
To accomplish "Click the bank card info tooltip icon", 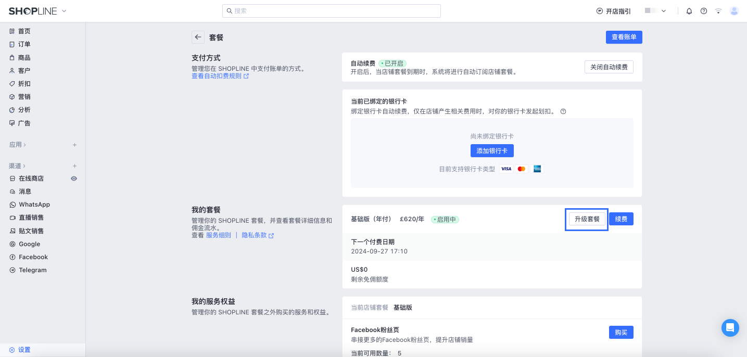I will pos(563,111).
